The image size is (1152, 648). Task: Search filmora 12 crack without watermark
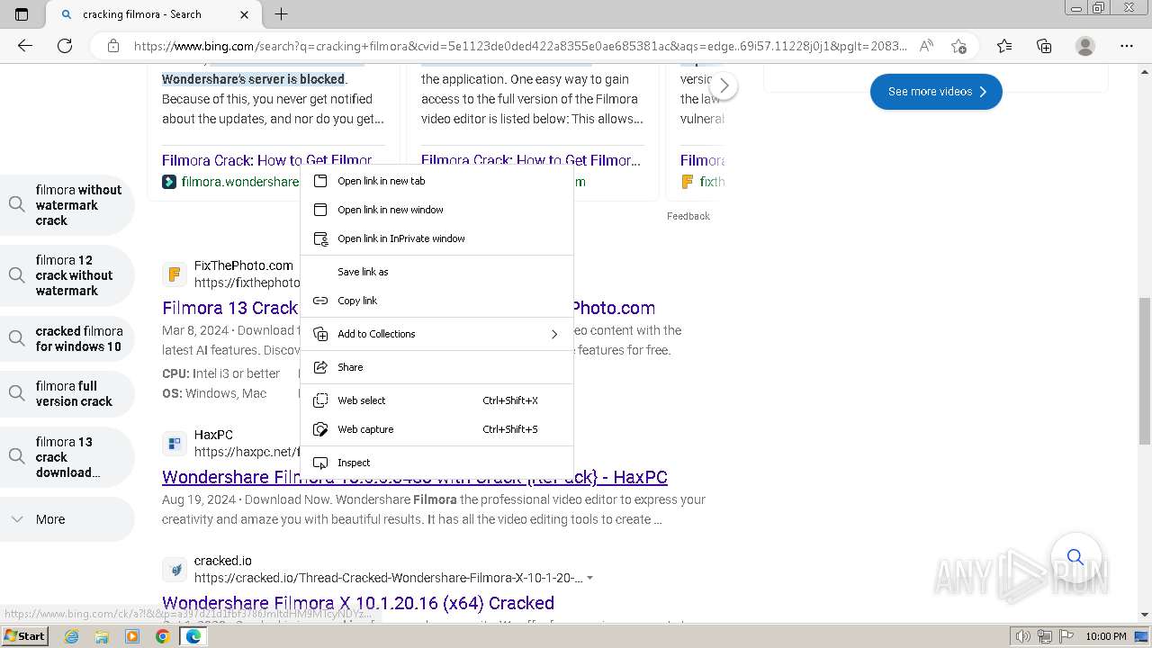click(x=67, y=275)
